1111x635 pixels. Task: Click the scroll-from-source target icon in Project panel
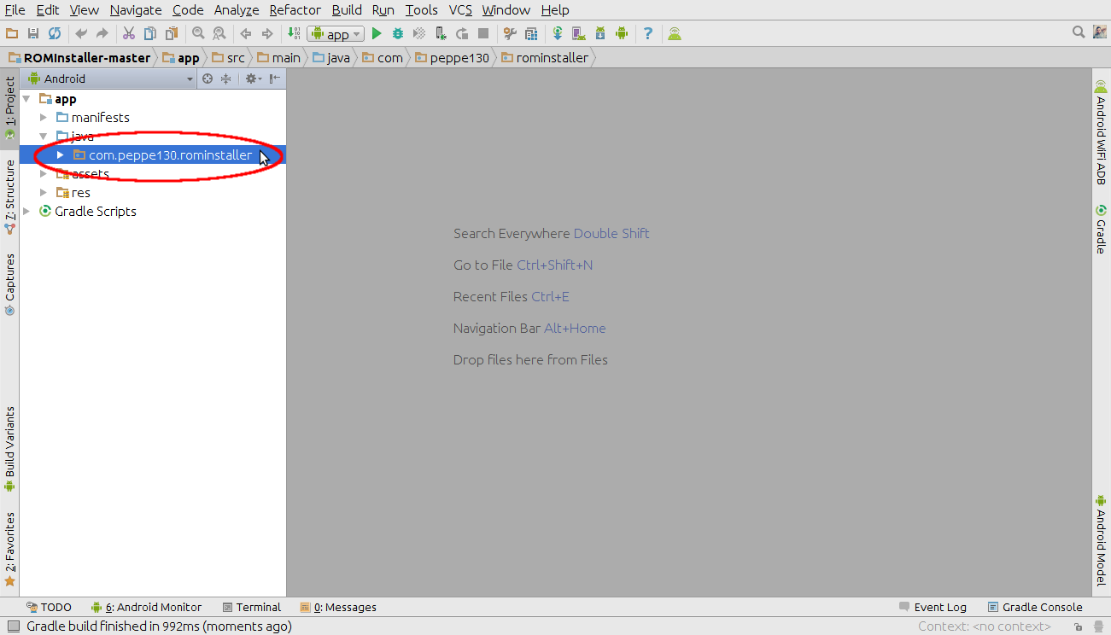tap(207, 79)
